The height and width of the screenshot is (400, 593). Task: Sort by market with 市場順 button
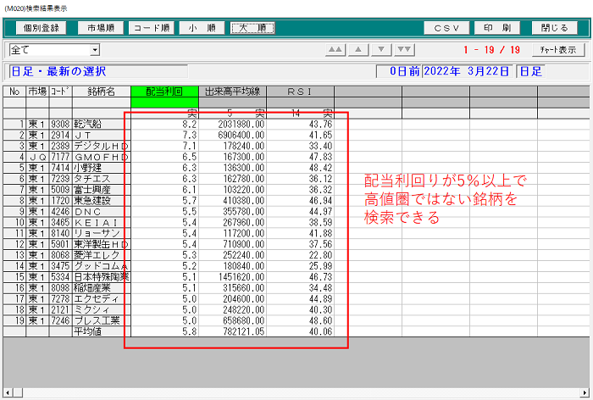coord(101,28)
